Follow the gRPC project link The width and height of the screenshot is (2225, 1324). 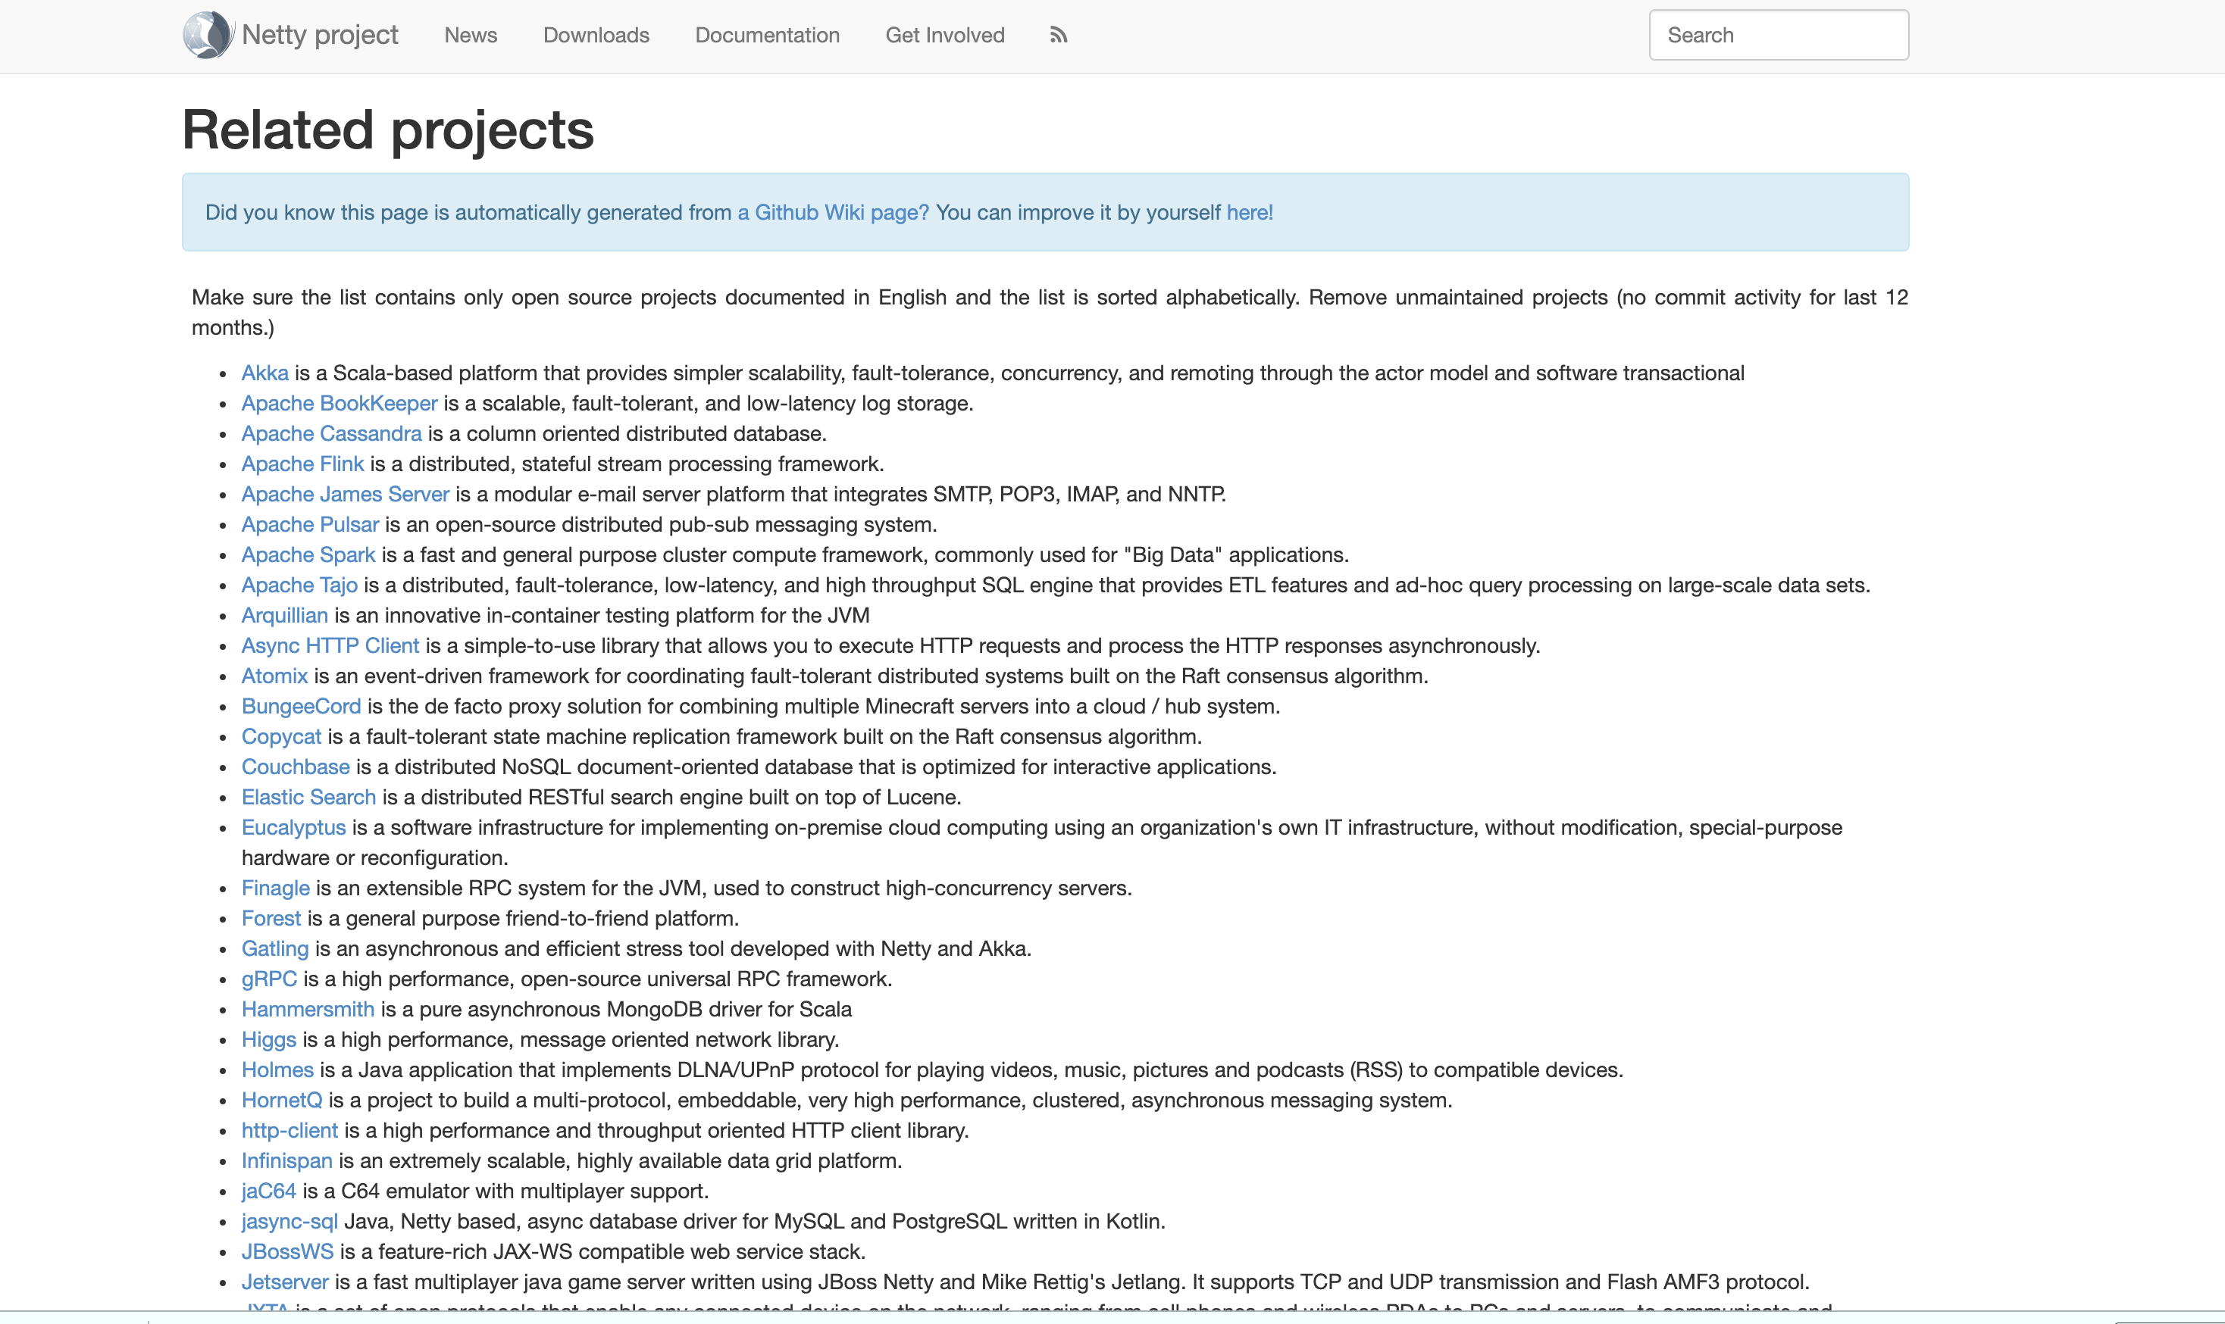268,979
